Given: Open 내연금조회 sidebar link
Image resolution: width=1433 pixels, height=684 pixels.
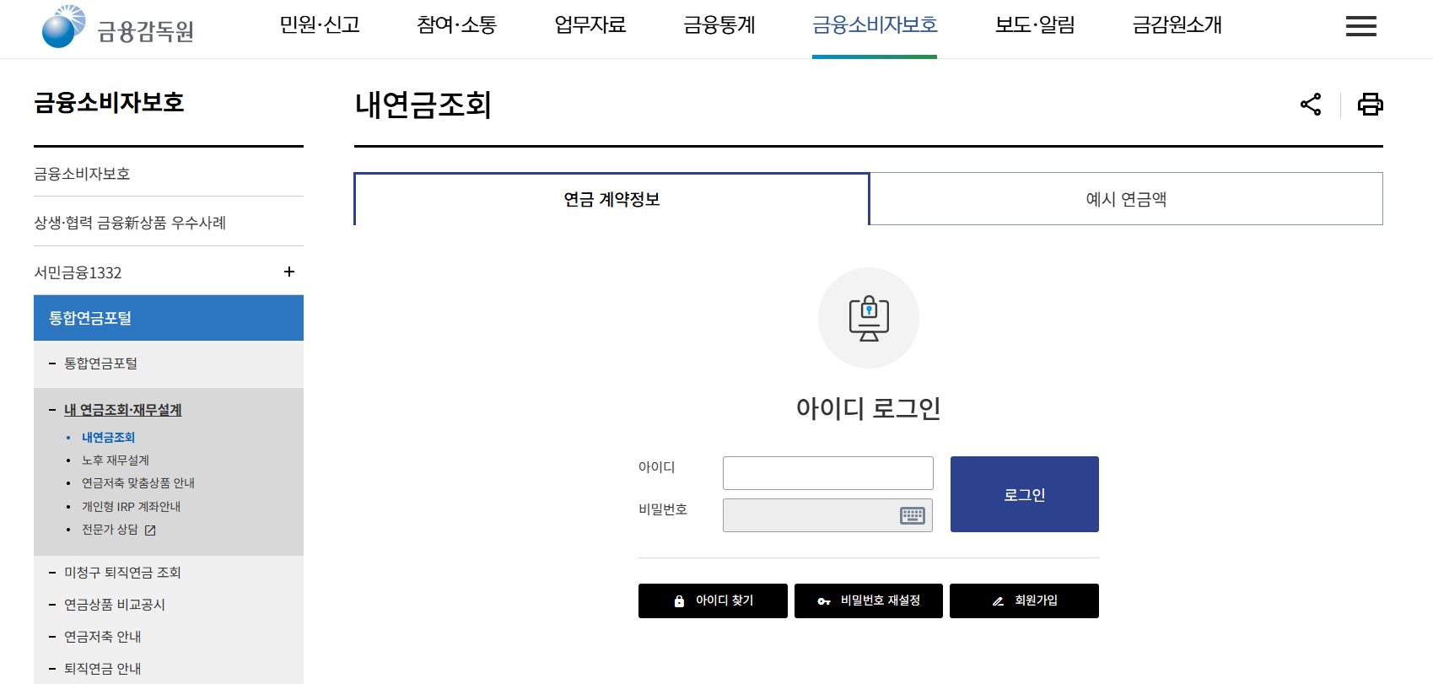Looking at the screenshot, I should (x=108, y=438).
